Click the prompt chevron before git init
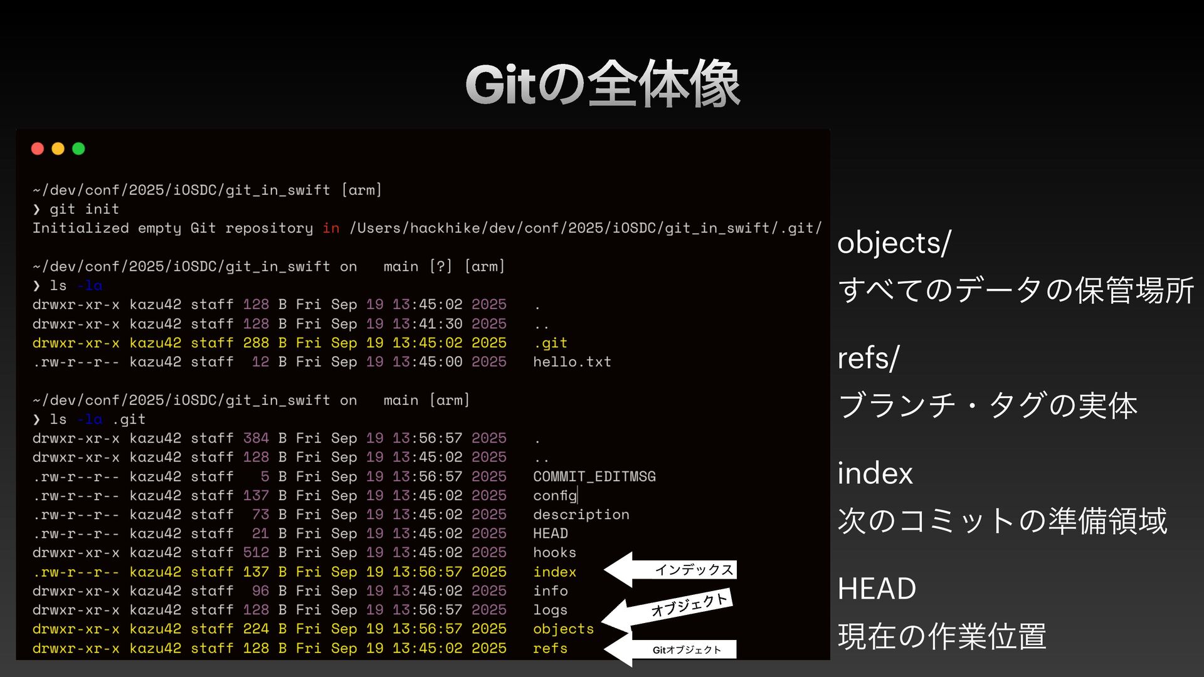 (x=36, y=209)
